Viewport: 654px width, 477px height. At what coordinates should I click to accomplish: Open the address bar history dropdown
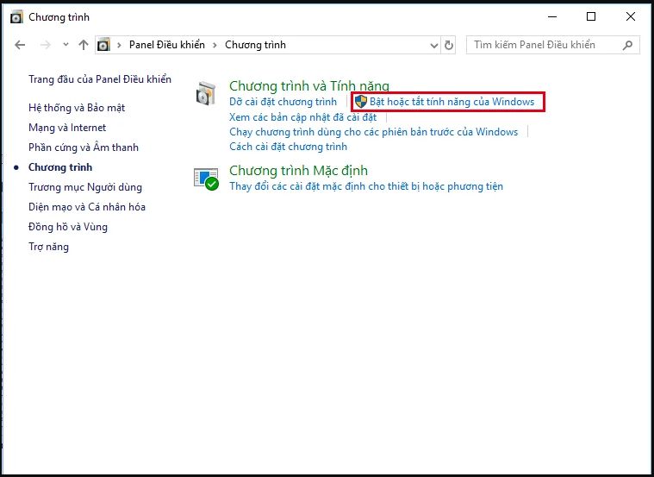433,45
